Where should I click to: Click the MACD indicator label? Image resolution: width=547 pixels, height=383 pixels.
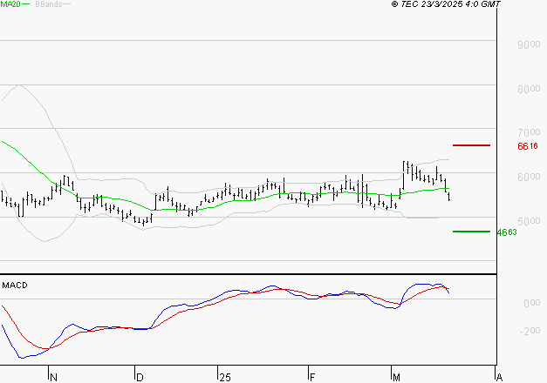(15, 285)
